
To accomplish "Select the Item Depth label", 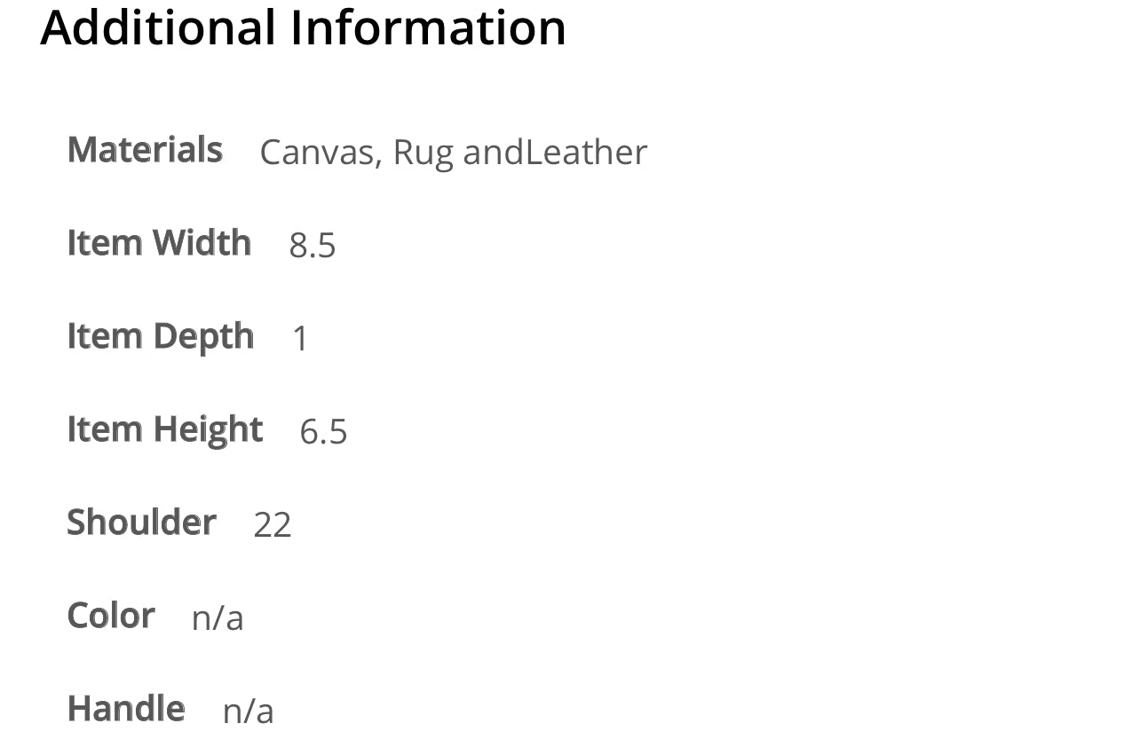I will (x=161, y=337).
